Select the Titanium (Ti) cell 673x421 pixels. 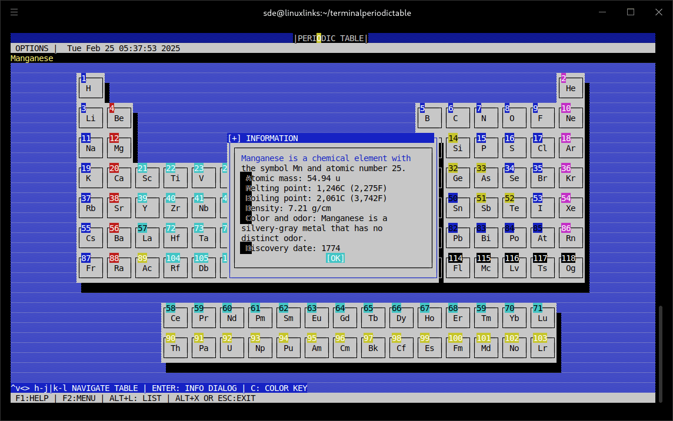pos(175,178)
